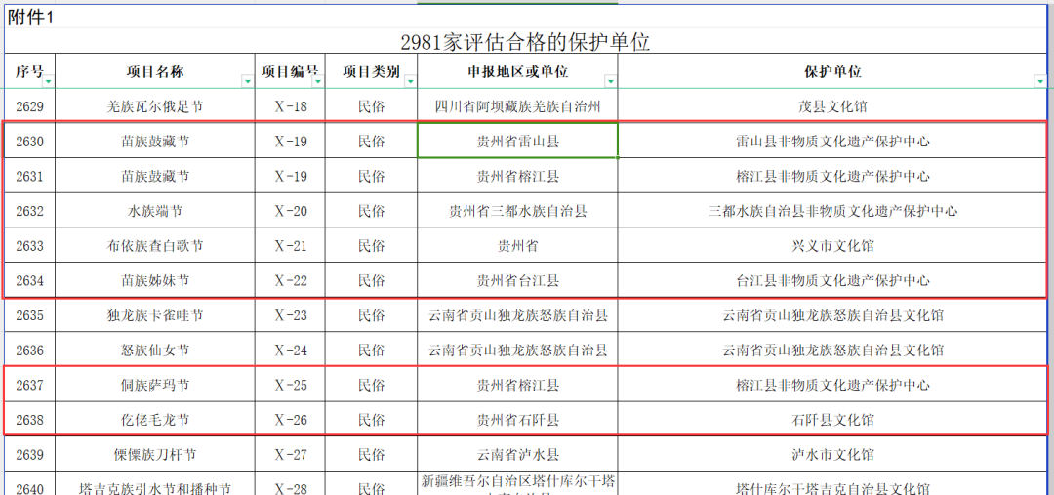The image size is (1054, 495).
Task: Select the title cell 2981家评估合格的保护单位
Action: tap(525, 42)
